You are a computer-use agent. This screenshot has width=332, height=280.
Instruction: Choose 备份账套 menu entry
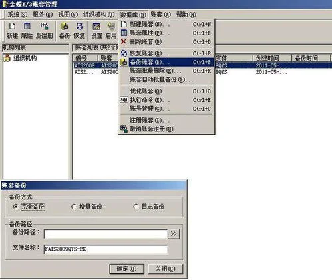pyautogui.click(x=167, y=62)
